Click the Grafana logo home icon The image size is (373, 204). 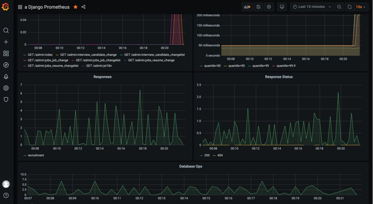coord(5,7)
